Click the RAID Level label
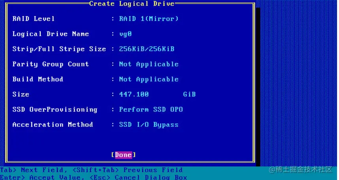Viewport: 339px width, 180px height. (x=34, y=19)
